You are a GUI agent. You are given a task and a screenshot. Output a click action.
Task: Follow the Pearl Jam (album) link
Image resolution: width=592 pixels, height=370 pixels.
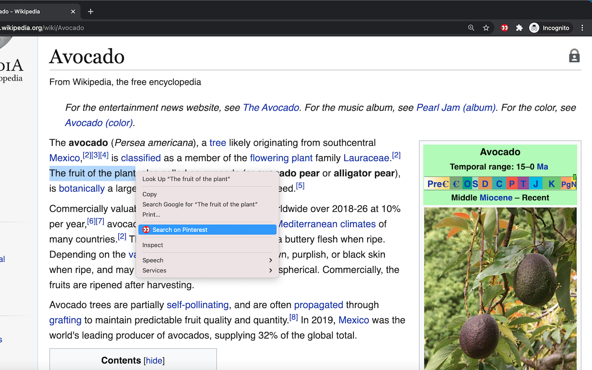point(456,108)
